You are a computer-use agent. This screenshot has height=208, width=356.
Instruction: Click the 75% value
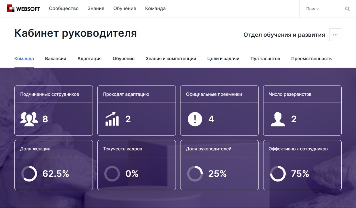(300, 174)
